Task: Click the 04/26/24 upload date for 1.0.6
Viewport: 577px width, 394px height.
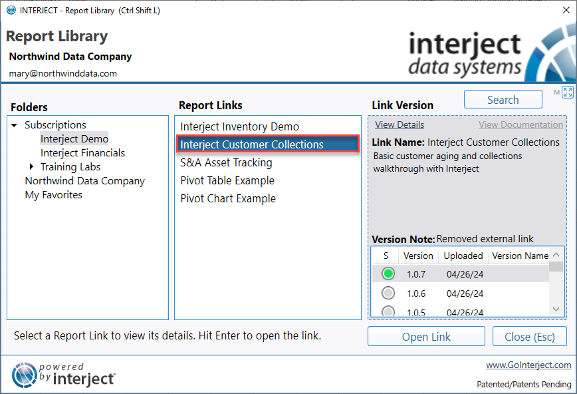Action: point(465,294)
